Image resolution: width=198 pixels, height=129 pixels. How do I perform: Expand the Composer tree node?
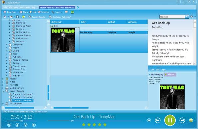(6, 45)
